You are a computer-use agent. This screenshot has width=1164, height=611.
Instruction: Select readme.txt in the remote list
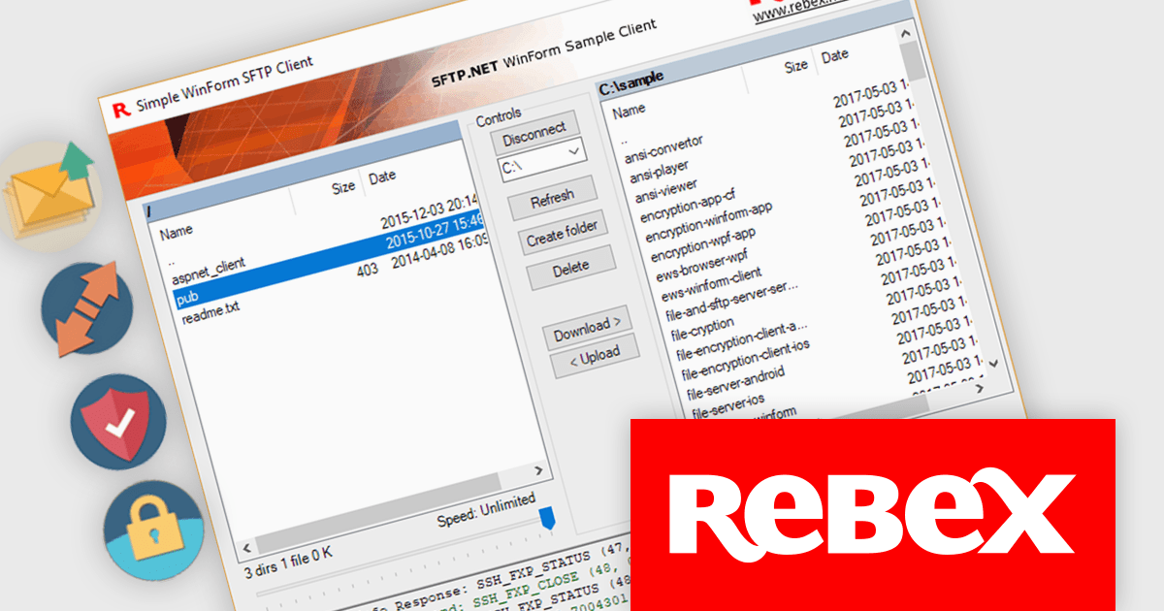click(x=210, y=311)
